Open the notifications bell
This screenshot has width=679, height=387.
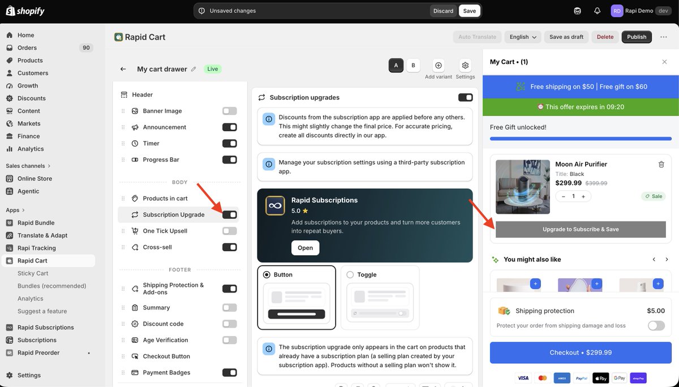pos(597,11)
